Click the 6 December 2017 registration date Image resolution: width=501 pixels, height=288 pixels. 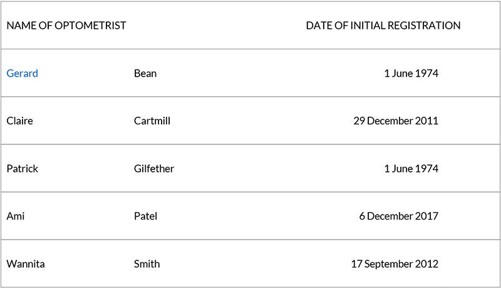[x=398, y=216]
